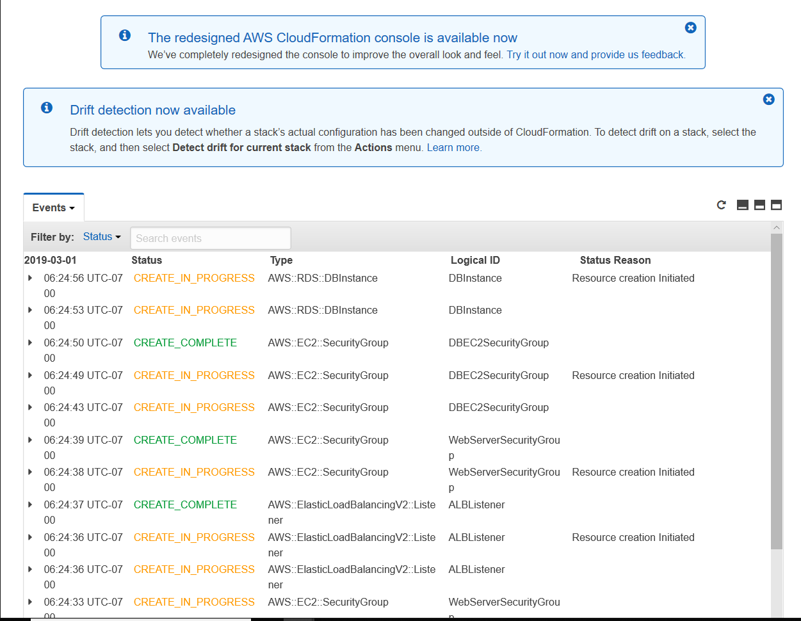Expand the 06:24:50 DBEC2SecurityGroup event
Image resolution: width=801 pixels, height=621 pixels.
30,343
